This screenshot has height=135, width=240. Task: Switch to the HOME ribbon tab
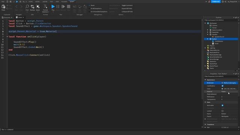(31, 1)
